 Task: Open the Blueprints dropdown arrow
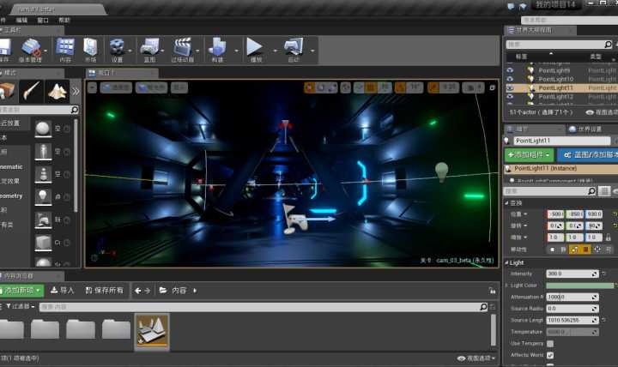[x=163, y=51]
